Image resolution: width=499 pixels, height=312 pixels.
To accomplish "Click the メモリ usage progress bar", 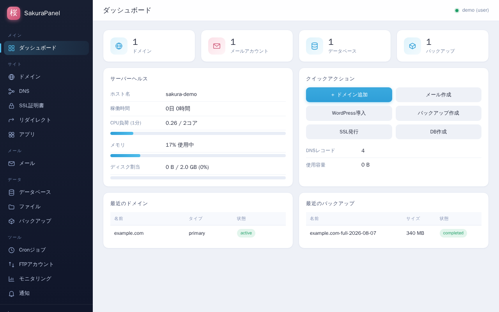I will pos(198,156).
